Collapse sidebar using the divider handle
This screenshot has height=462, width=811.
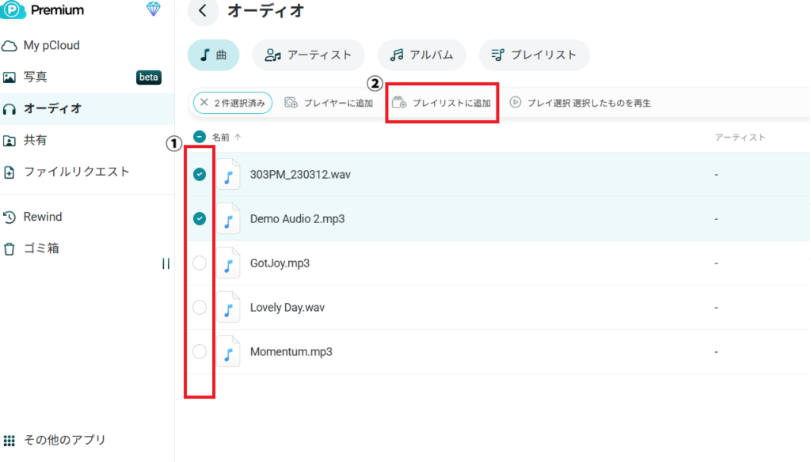pos(166,264)
